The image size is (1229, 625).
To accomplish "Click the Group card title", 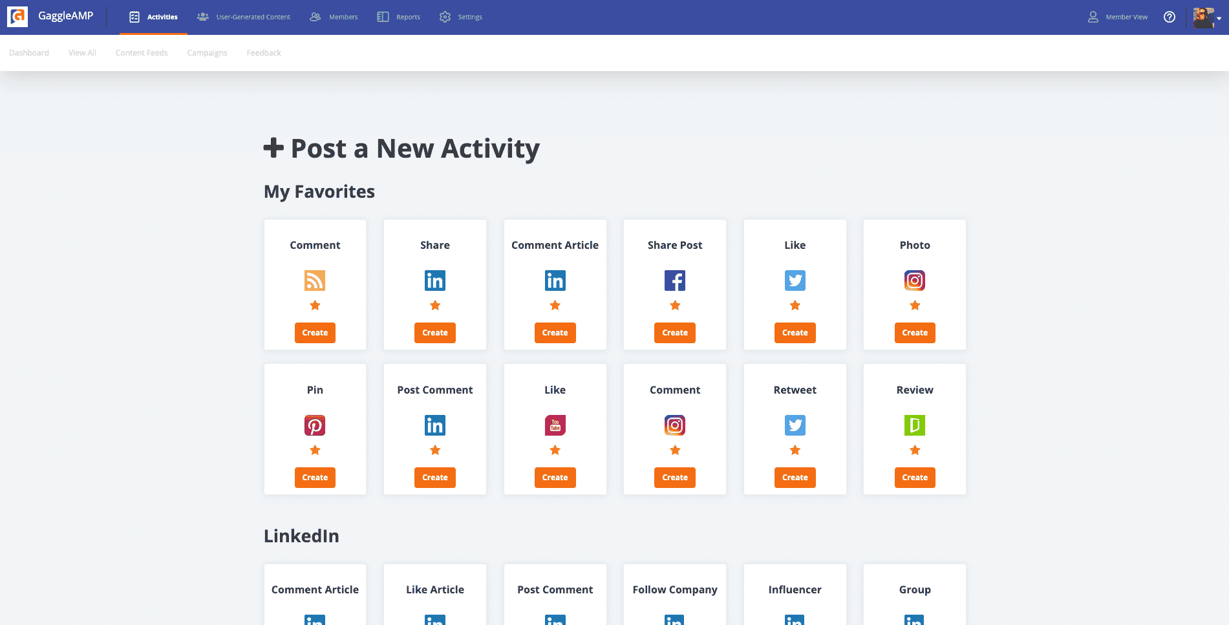I will [x=915, y=589].
